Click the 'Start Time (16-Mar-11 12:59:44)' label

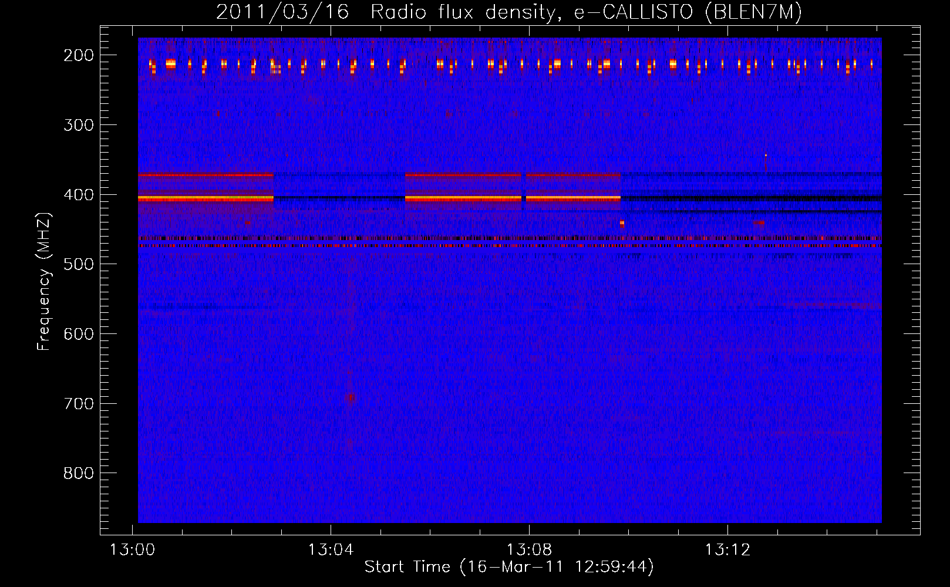[x=509, y=567]
